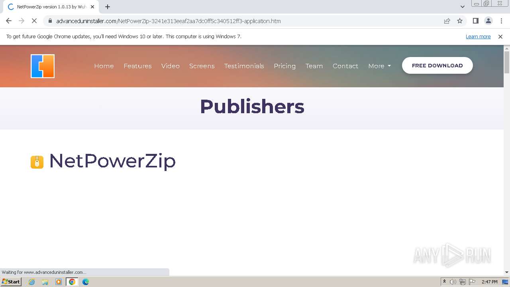Click the FREE DOWNLOAD button

point(437,65)
